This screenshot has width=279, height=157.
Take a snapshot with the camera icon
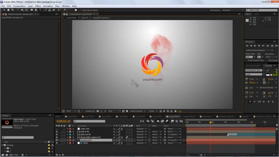click(x=98, y=111)
